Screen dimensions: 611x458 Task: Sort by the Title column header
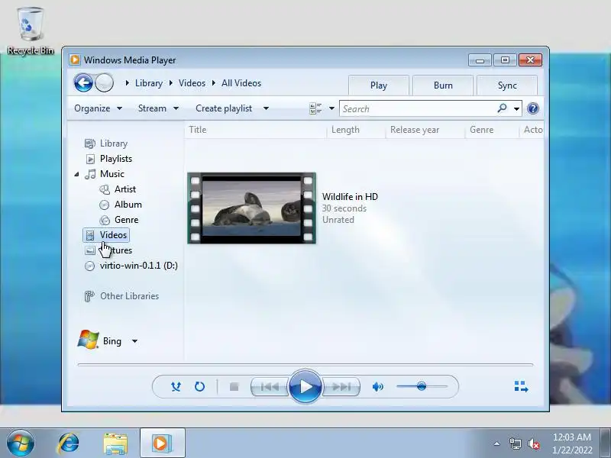click(256, 130)
